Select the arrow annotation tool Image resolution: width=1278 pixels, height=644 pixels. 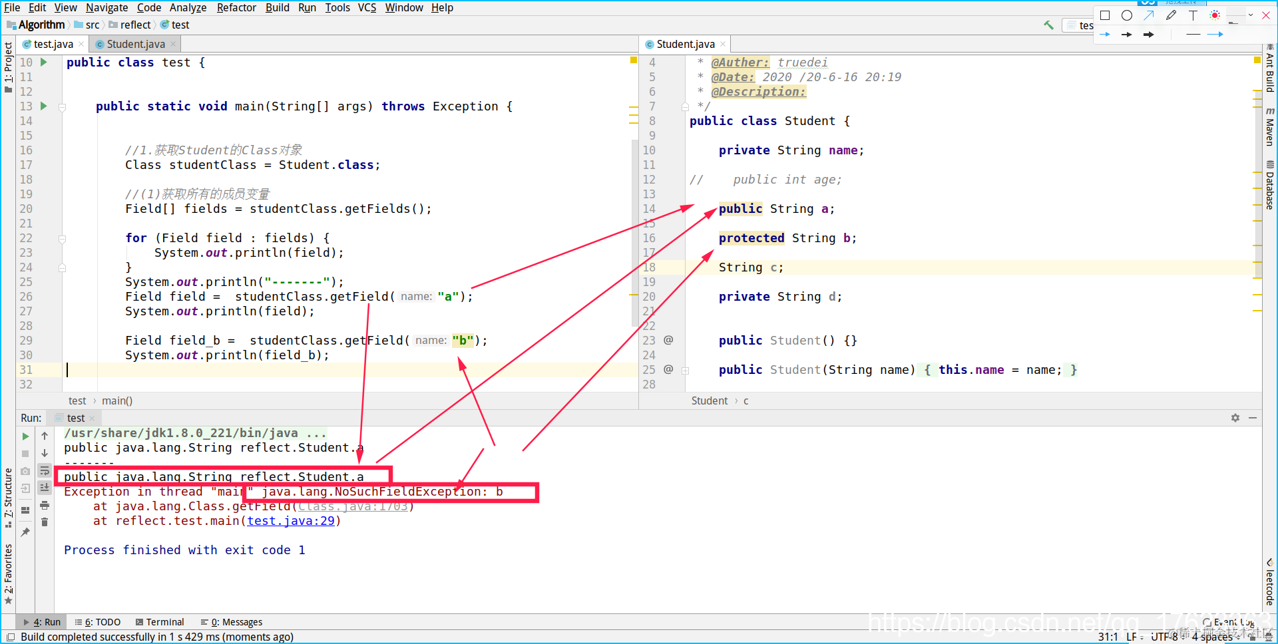tap(1149, 15)
